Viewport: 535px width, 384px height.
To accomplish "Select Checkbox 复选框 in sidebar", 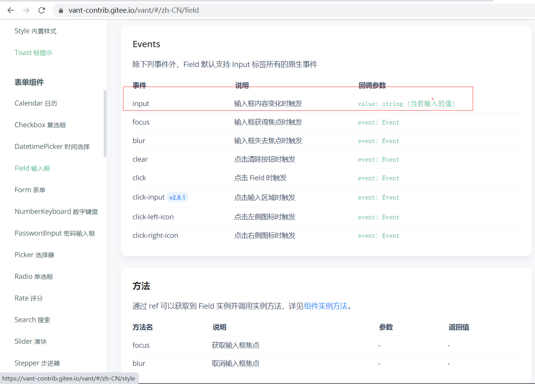I will click(40, 125).
